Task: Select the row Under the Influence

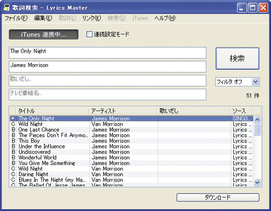Action: (x=131, y=146)
